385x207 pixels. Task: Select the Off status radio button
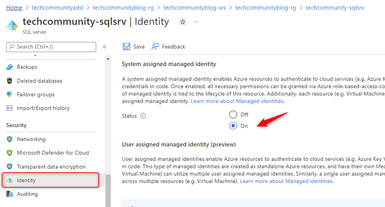(x=233, y=114)
